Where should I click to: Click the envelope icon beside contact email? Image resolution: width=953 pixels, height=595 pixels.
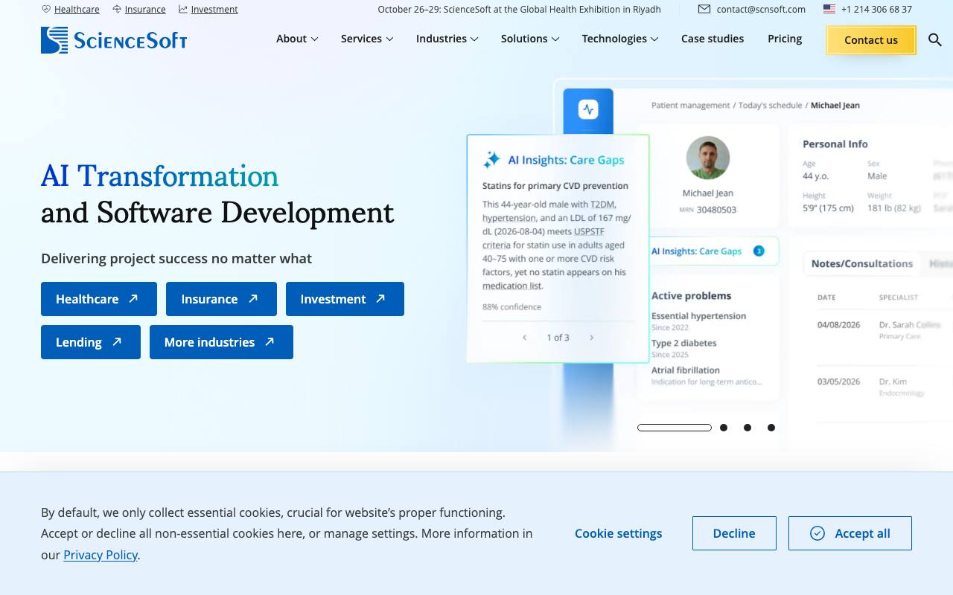704,9
